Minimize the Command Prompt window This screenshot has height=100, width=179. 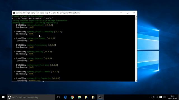tap(121, 13)
